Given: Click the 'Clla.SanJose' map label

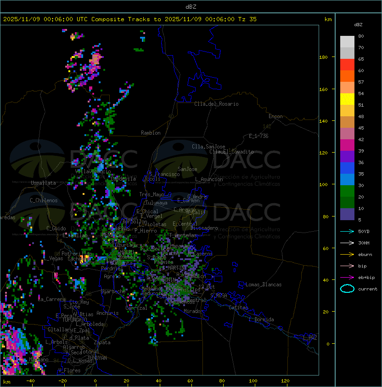Looking at the screenshot, I should [x=208, y=147].
